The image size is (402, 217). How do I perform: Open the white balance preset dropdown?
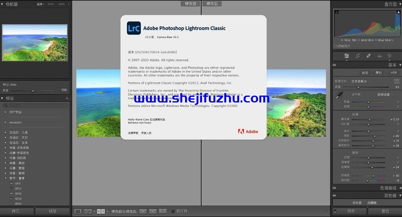(385, 95)
